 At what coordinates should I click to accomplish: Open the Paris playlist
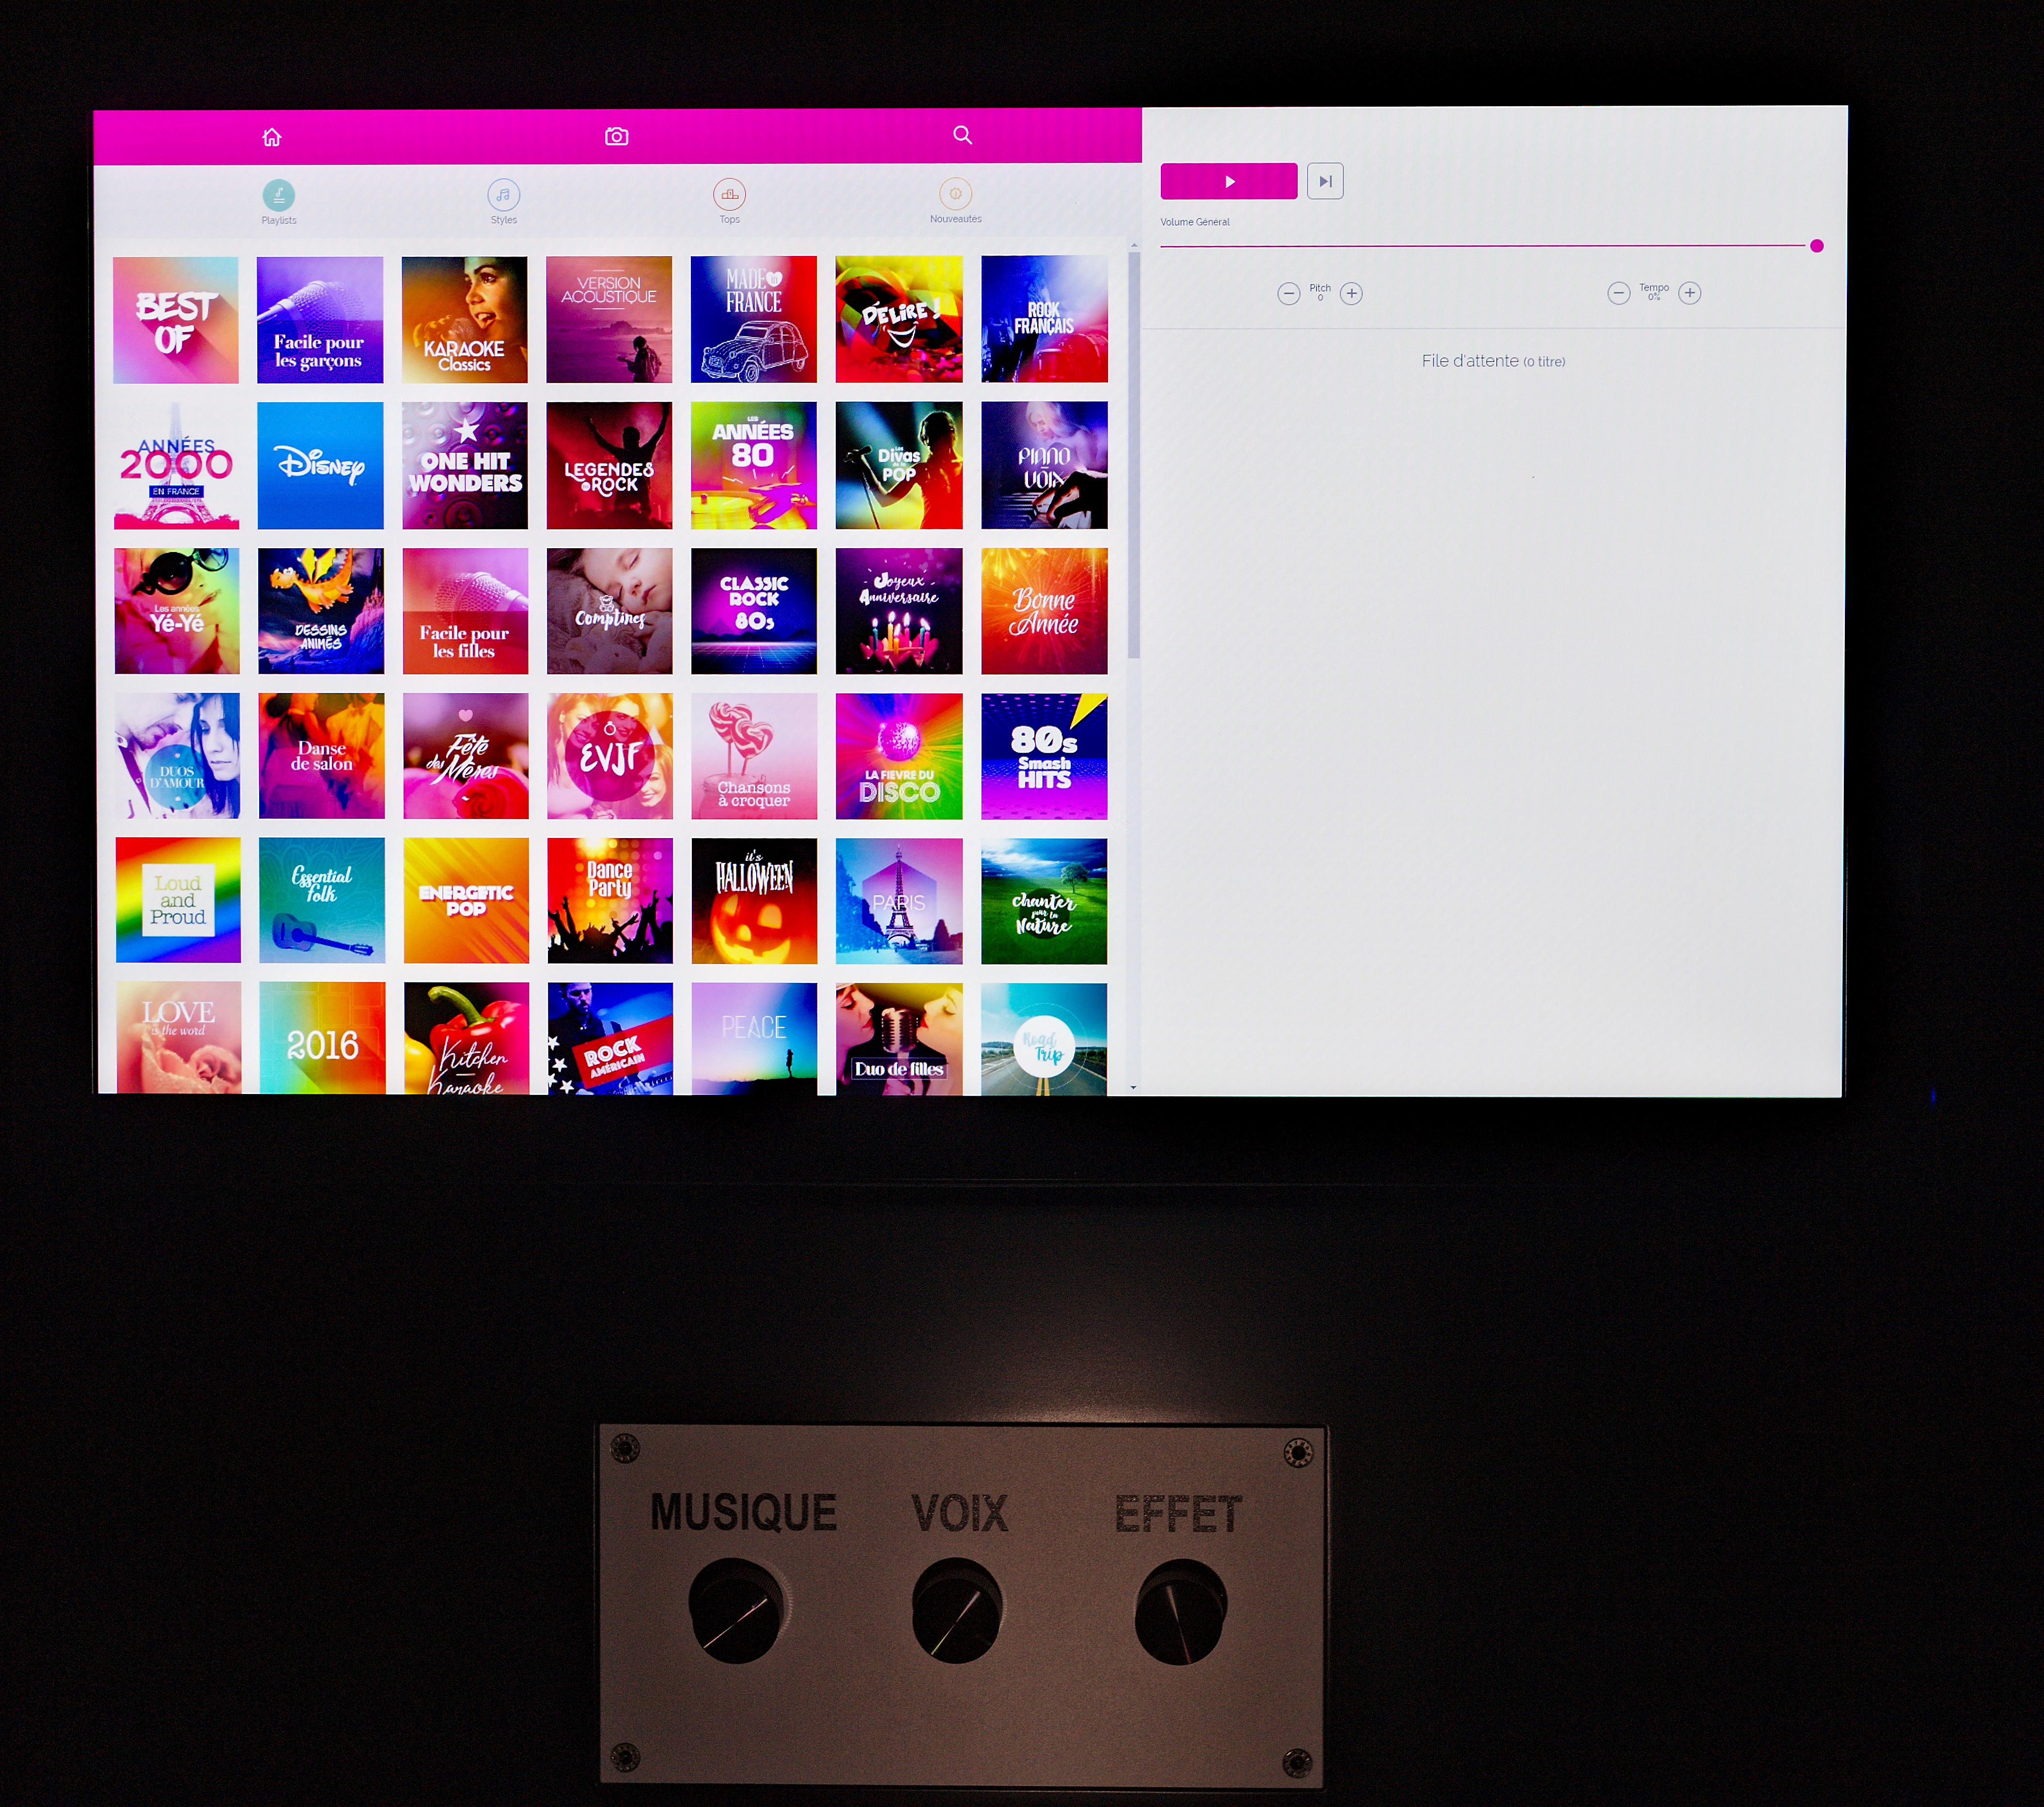[899, 902]
